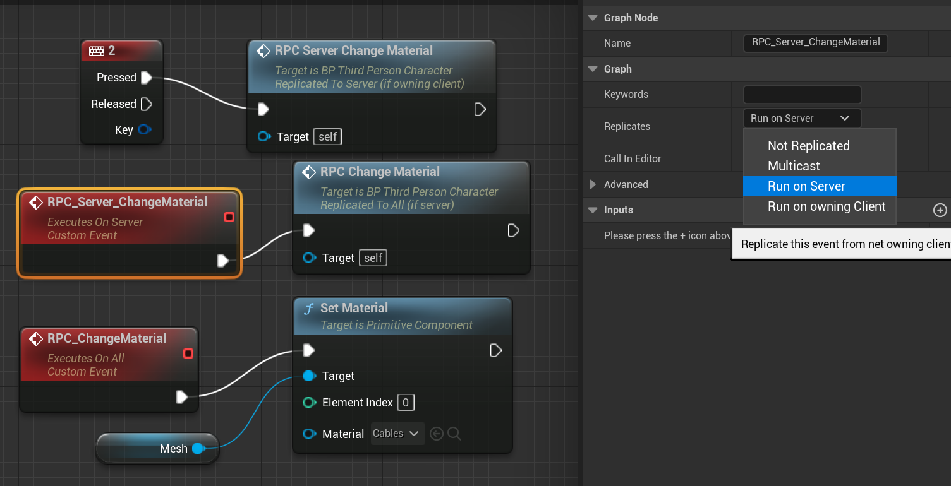Click the Keywords input field
951x486 pixels.
(x=803, y=95)
